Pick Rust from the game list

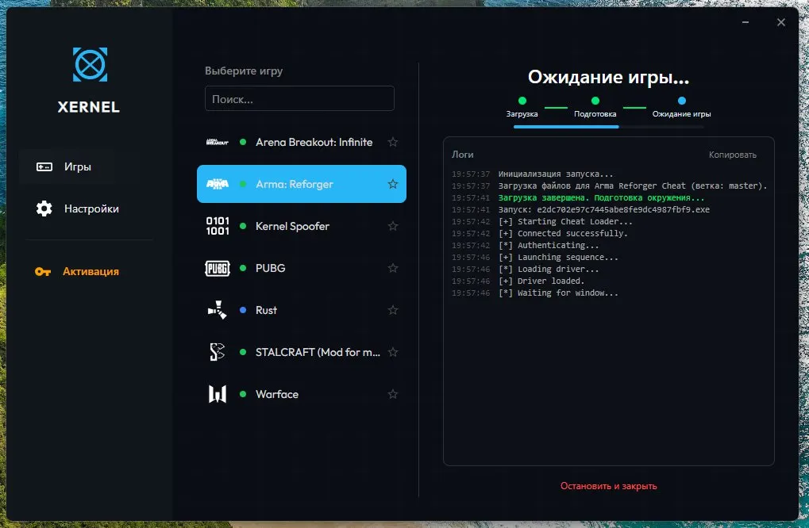[302, 310]
